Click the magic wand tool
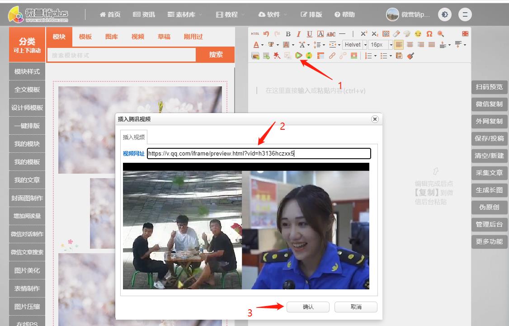This screenshot has height=326, width=509. pos(277,56)
